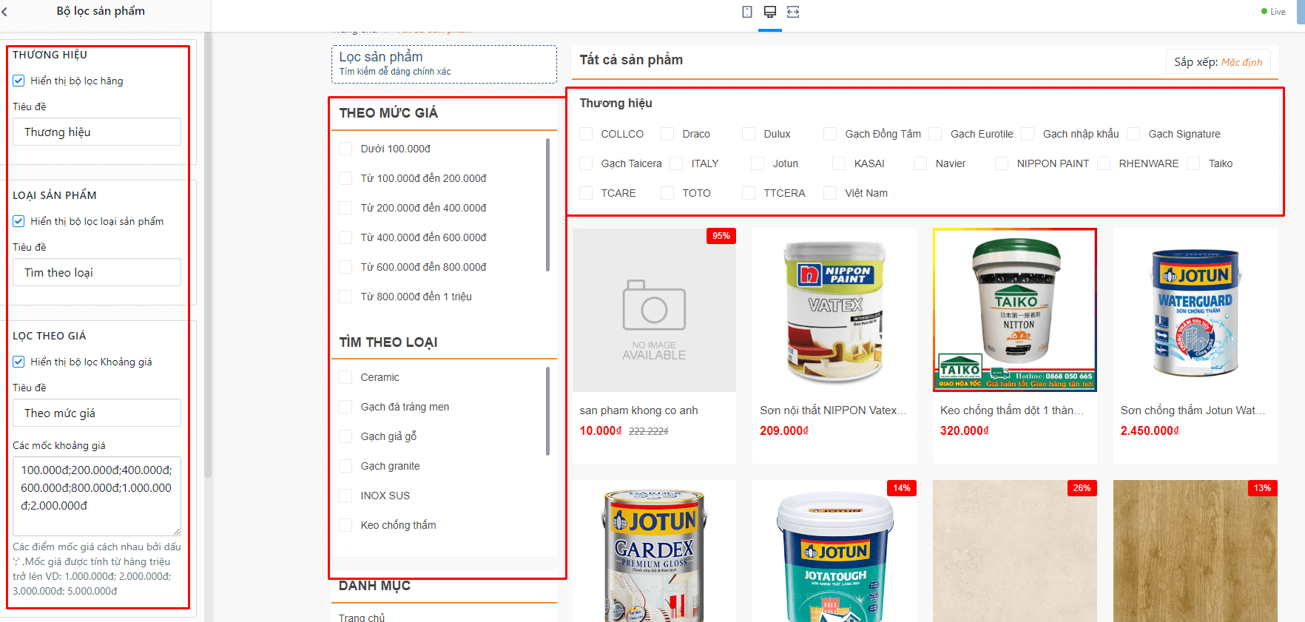Check the RHENWARE brand checkbox
The height and width of the screenshot is (622, 1305).
pos(1104,163)
